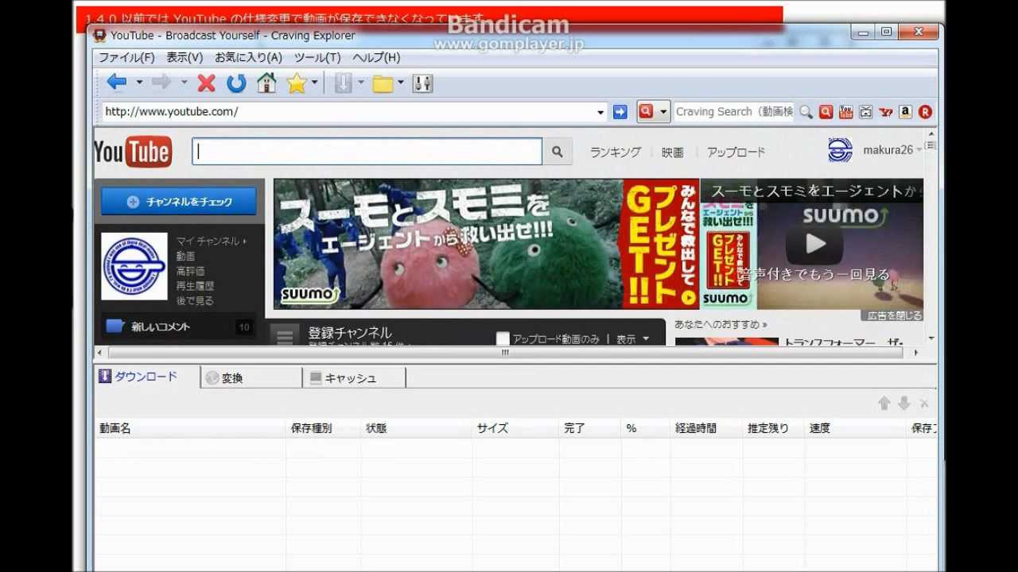Click the makura26 account avatar icon

(x=840, y=150)
